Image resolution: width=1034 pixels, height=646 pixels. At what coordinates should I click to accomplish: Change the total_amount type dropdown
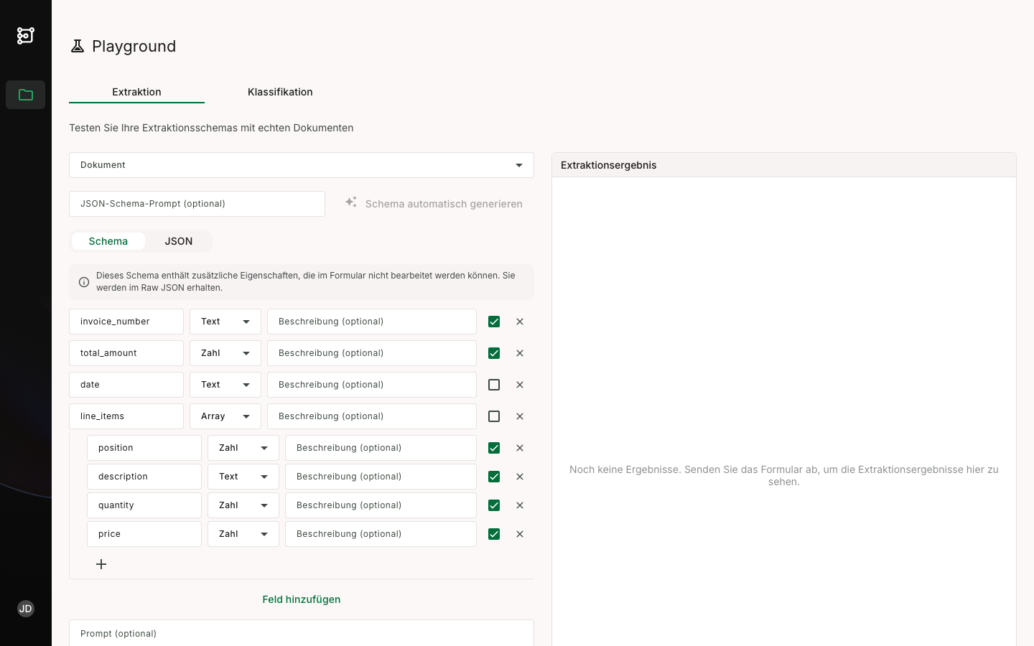click(225, 353)
